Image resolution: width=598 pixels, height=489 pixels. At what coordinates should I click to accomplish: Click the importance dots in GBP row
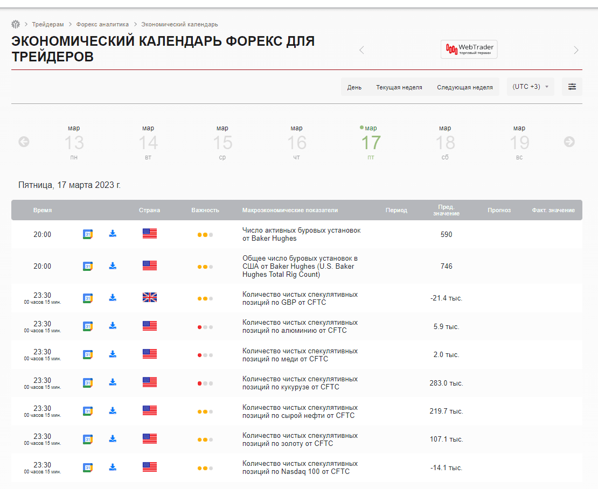[205, 299]
